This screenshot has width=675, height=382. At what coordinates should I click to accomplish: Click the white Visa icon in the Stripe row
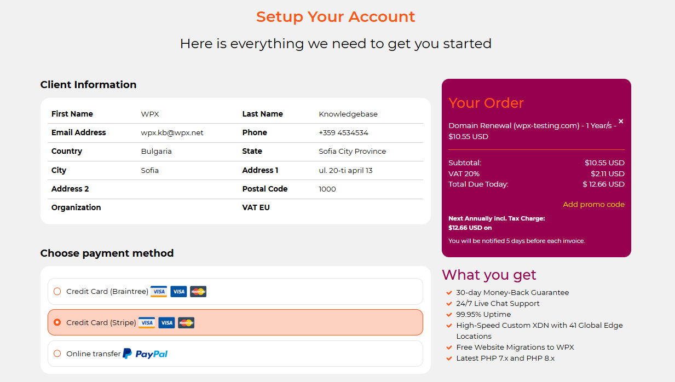(x=147, y=323)
